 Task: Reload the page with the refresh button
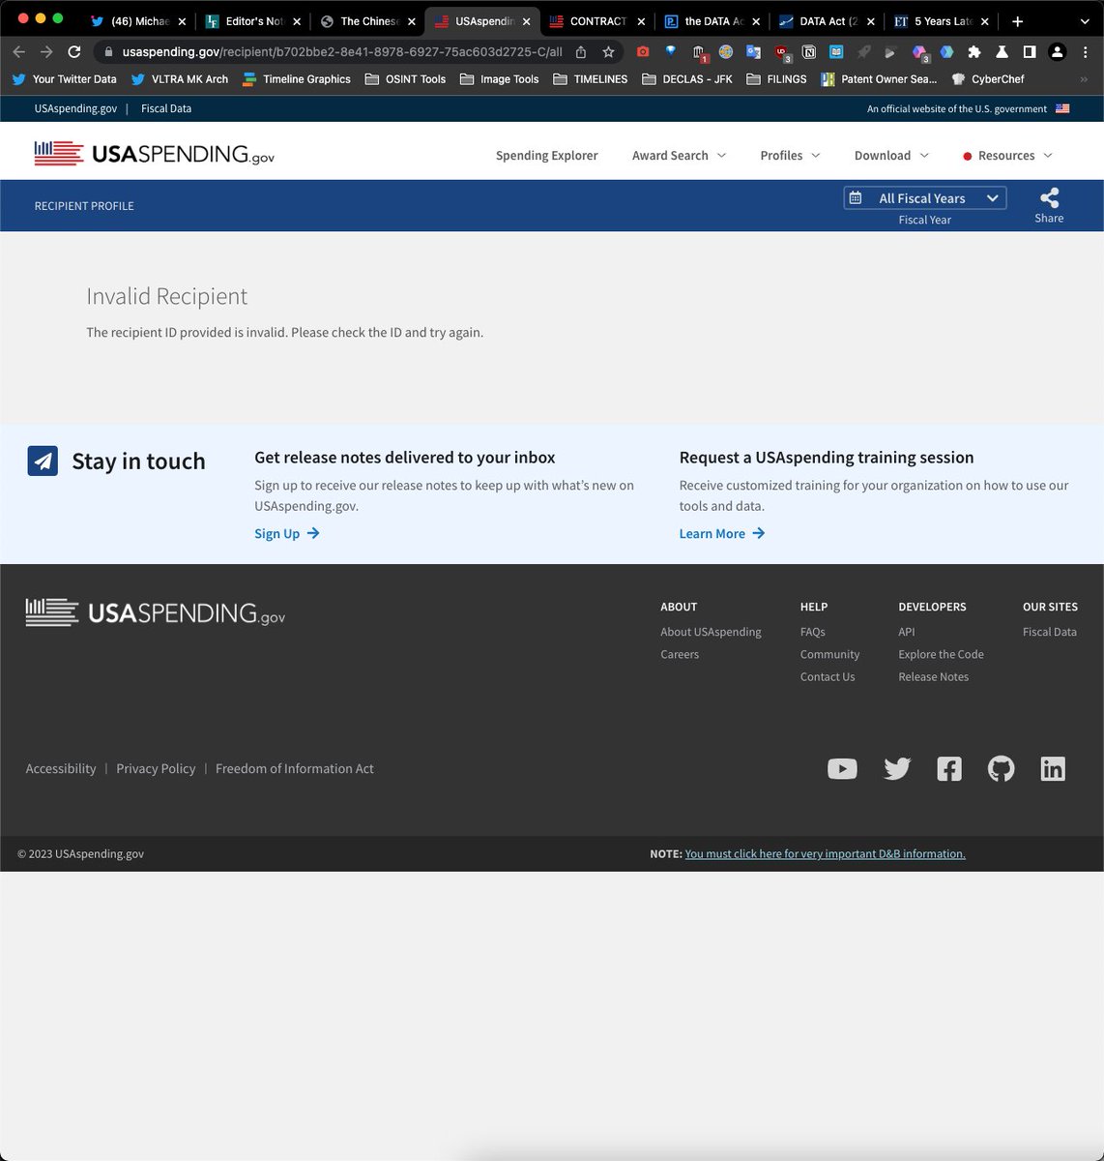[74, 52]
